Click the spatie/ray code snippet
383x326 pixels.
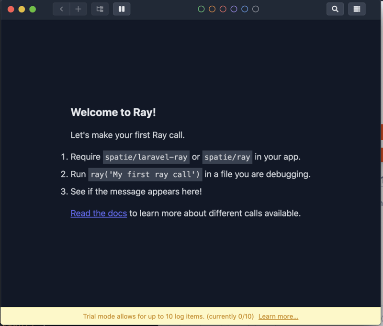(227, 157)
